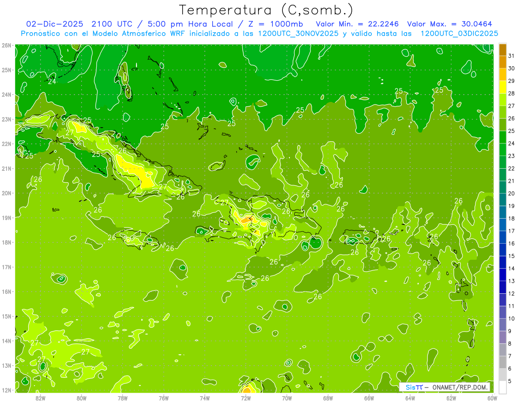The image size is (523, 404).
Task: Click the '78W' longitude axis label
Action: 122,398
